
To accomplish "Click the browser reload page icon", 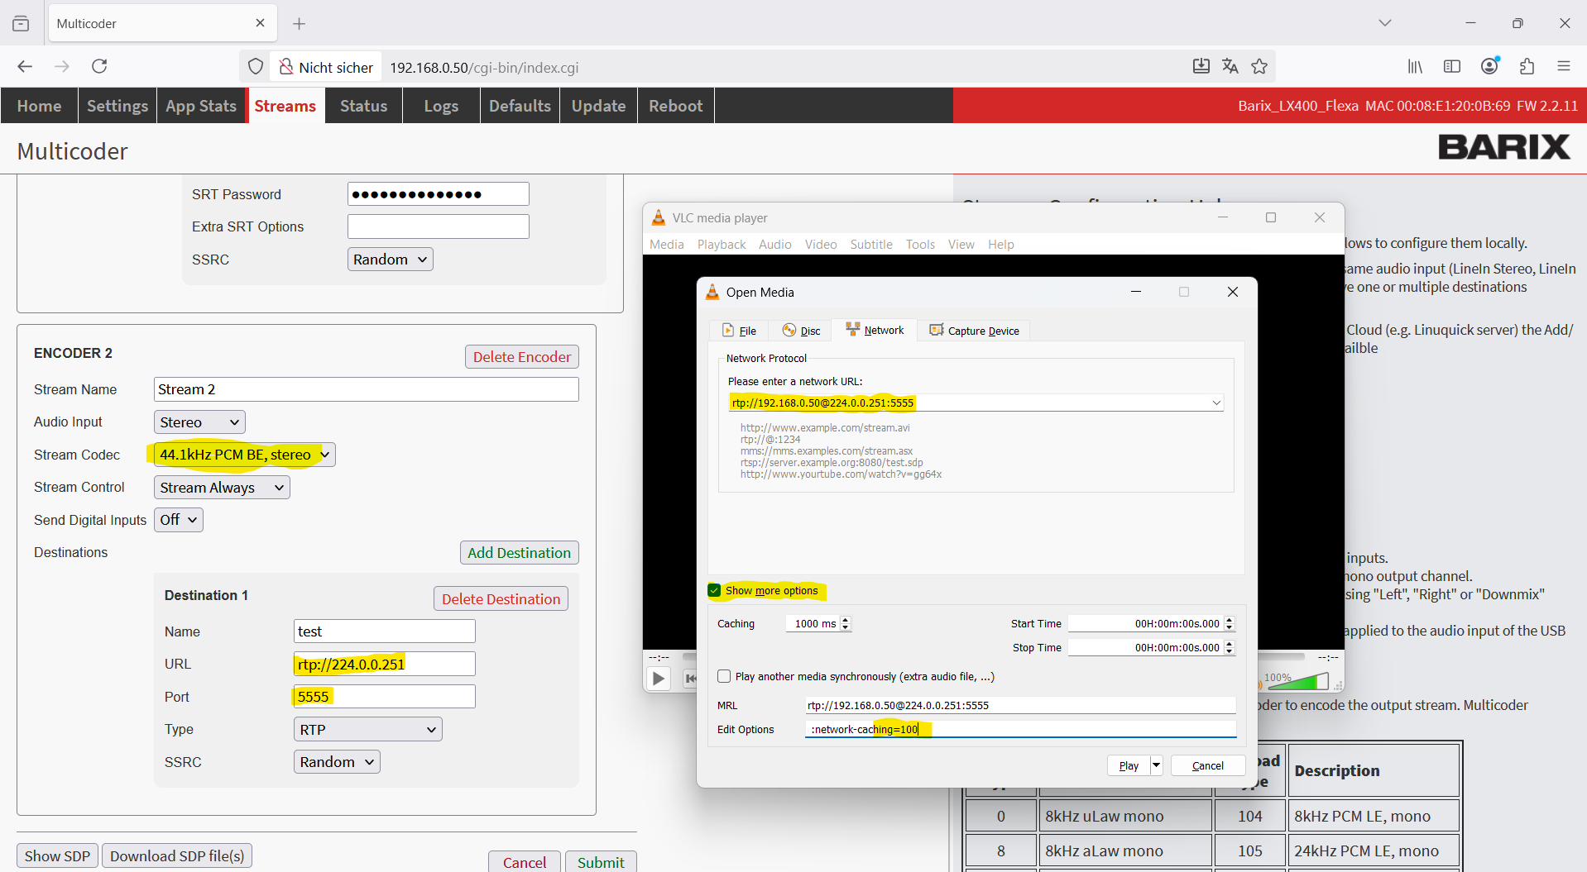I will click(x=99, y=66).
